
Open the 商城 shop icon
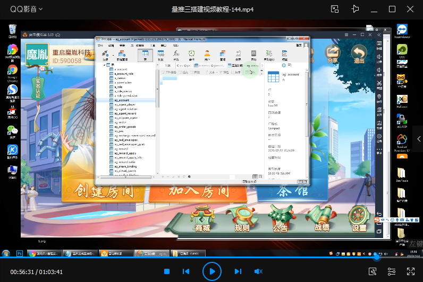tap(202, 219)
